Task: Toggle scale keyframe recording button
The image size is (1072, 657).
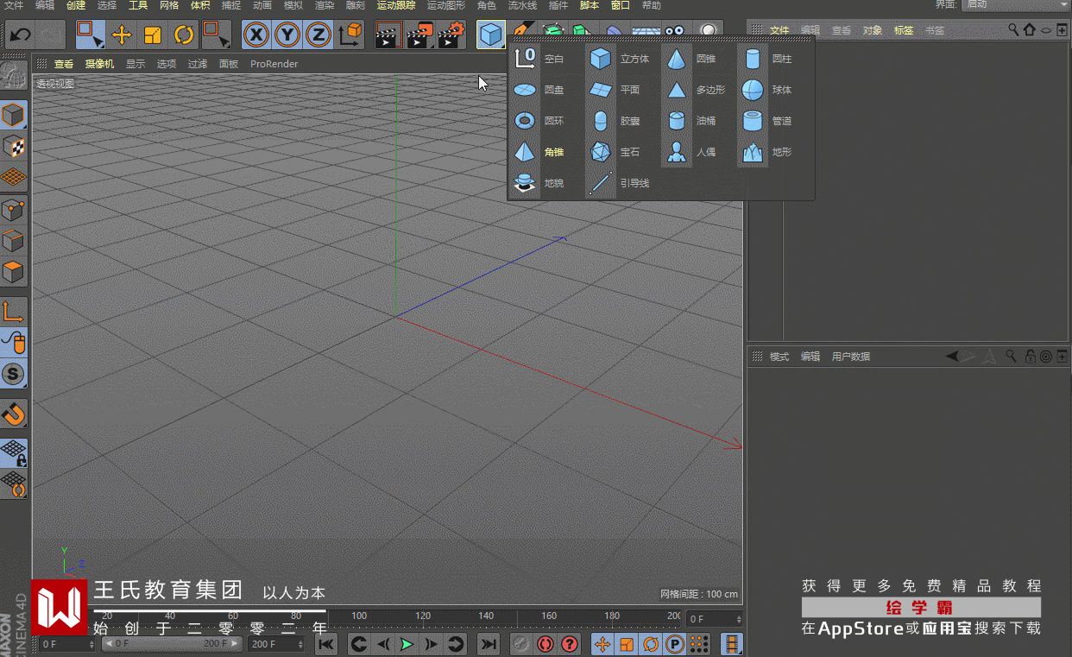Action: tap(627, 644)
